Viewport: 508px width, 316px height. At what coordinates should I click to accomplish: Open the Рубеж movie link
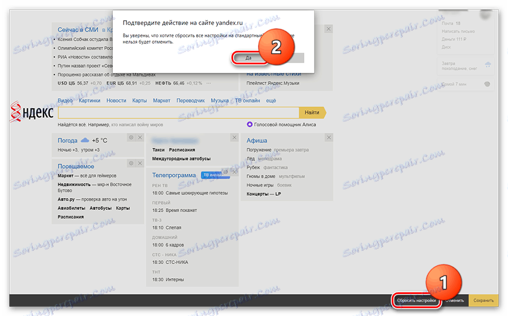point(253,167)
